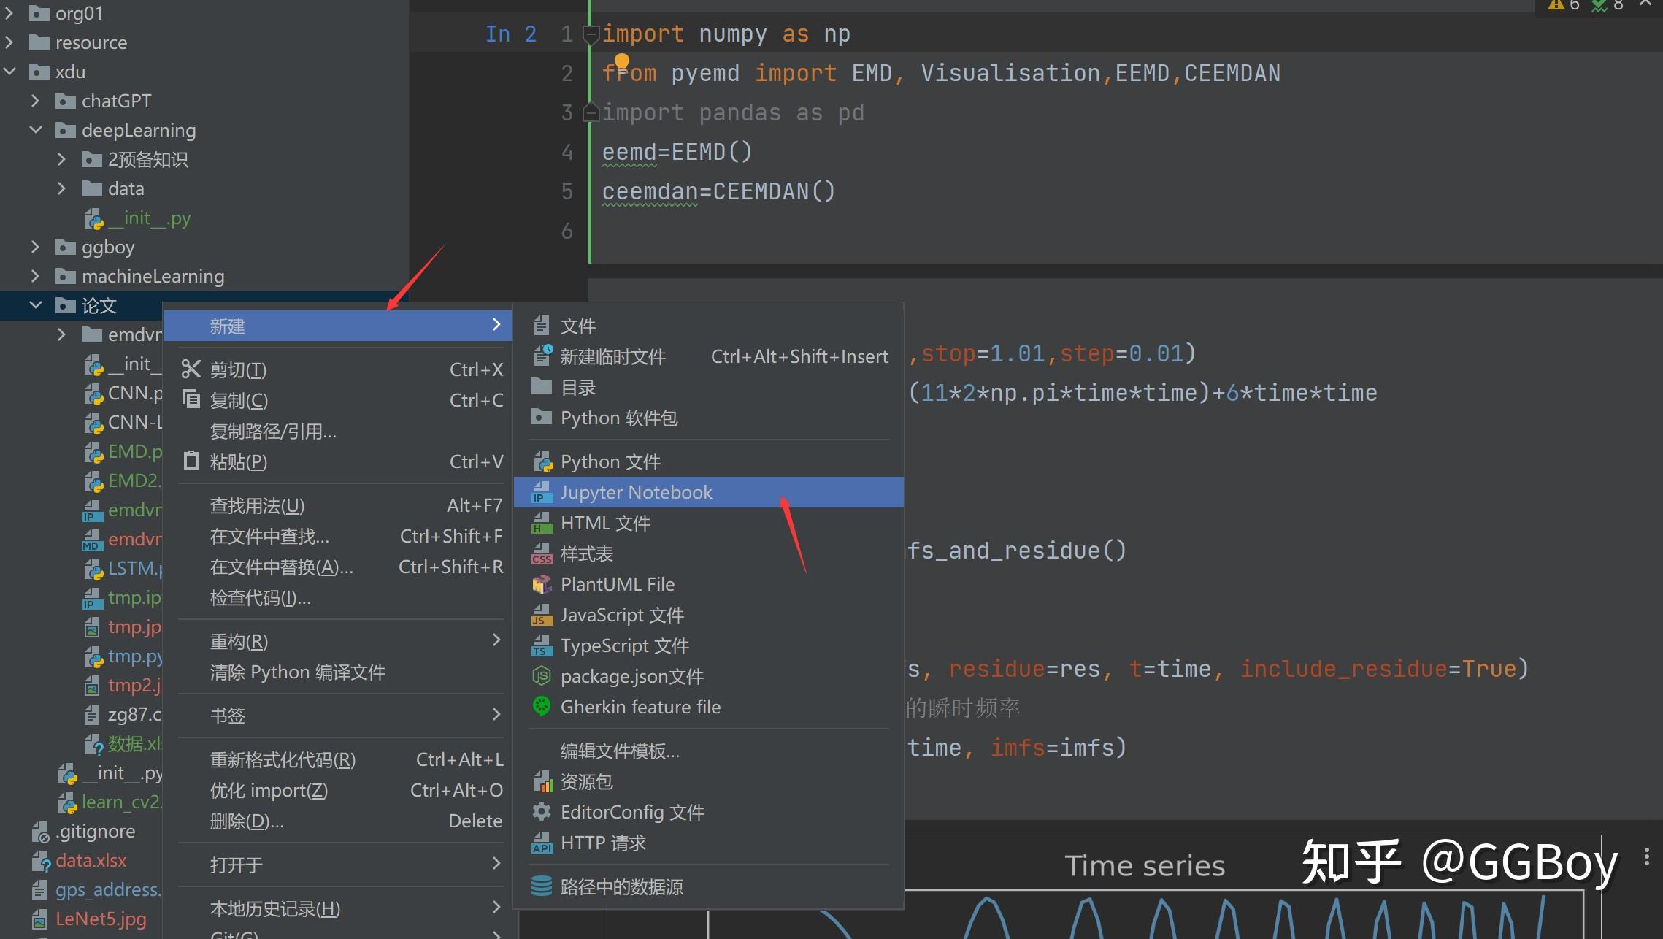Collapse the deepLearning folder
1663x939 pixels.
click(35, 130)
